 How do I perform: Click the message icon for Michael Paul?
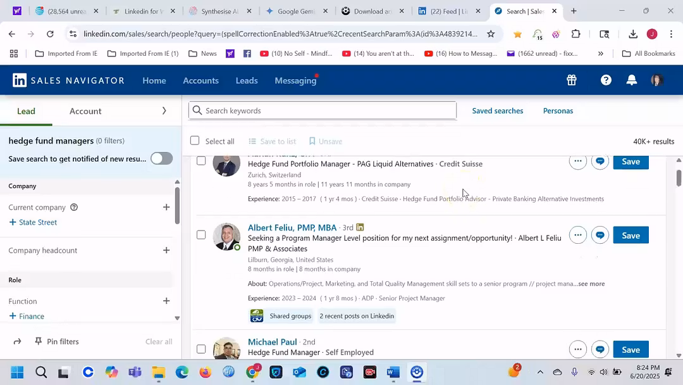(600, 350)
